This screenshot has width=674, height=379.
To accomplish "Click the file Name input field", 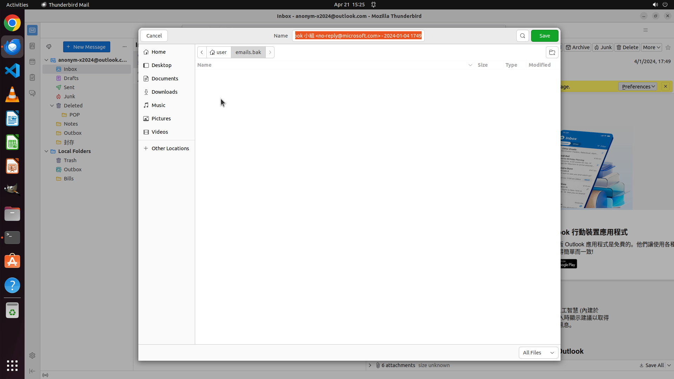I will [x=358, y=36].
